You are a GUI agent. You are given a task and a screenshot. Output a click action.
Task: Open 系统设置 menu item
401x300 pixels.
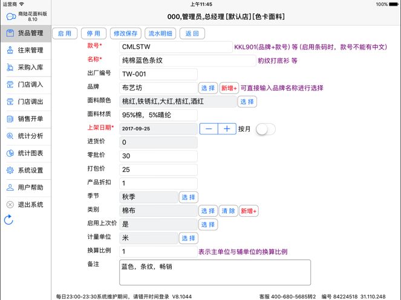point(25,170)
